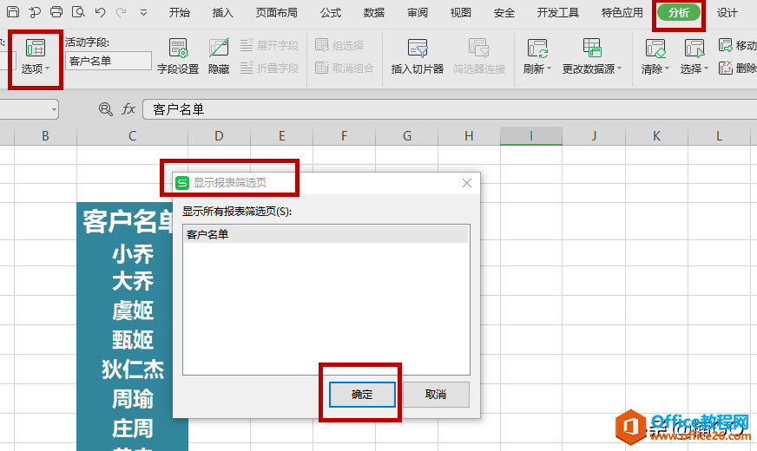This screenshot has height=451, width=757.
Task: Open the 更改数据源 dropdown
Action: tap(592, 57)
